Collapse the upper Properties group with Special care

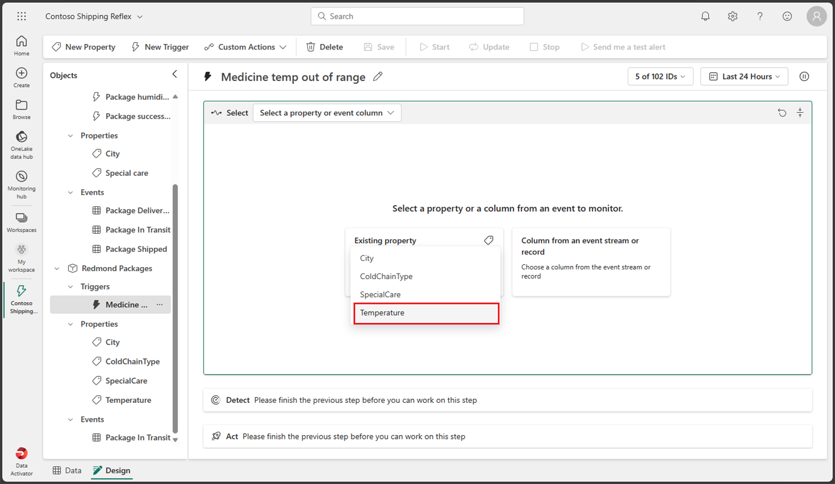pyautogui.click(x=70, y=135)
